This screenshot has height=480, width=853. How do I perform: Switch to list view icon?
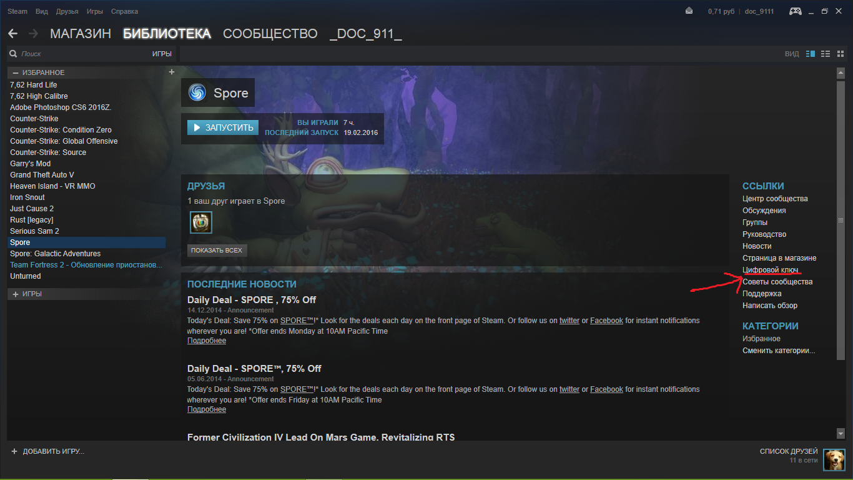point(826,54)
